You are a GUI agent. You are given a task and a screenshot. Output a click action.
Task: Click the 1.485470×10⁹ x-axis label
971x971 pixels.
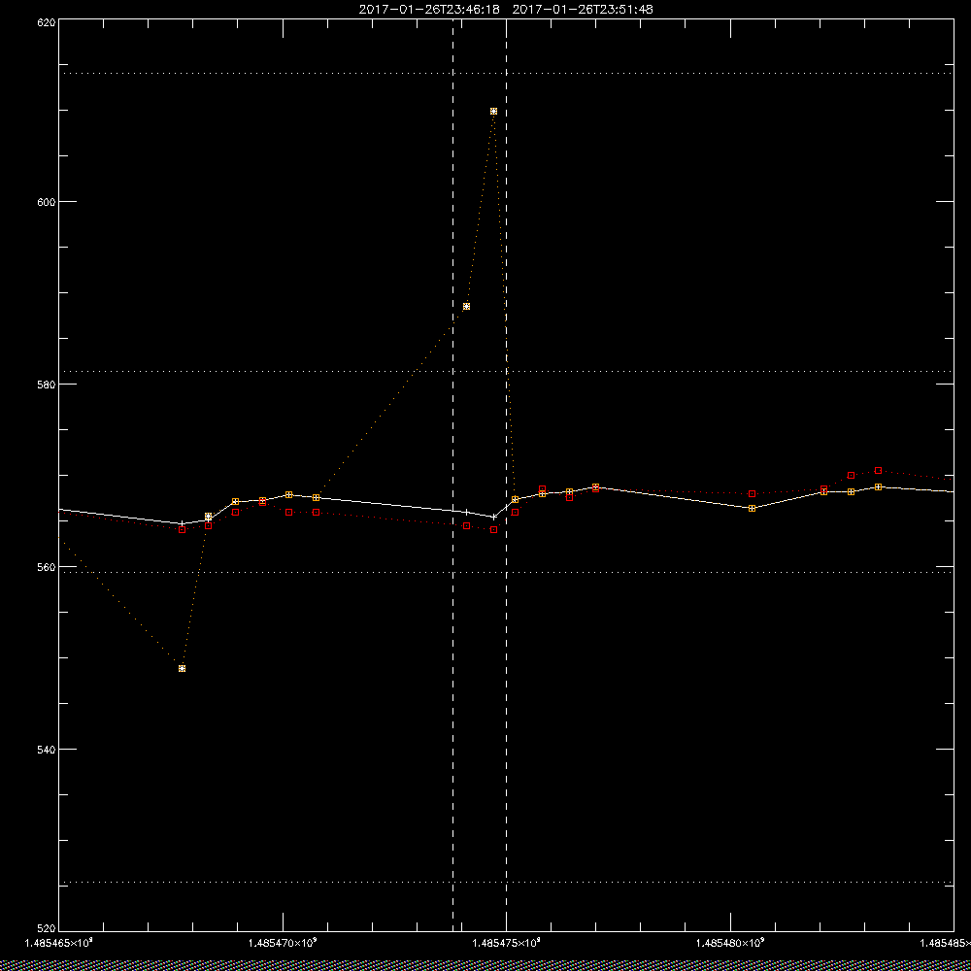point(283,943)
